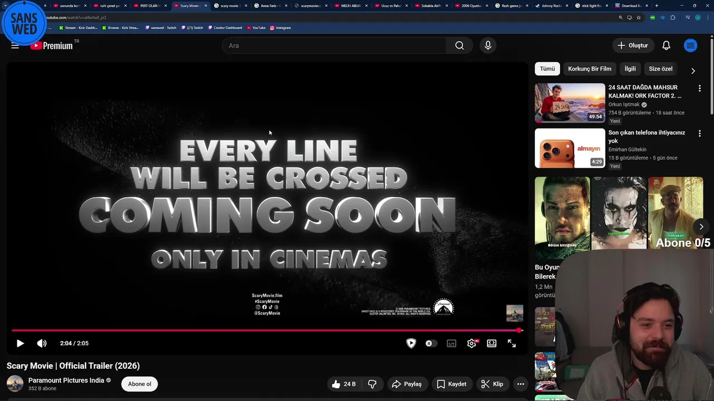Open Instagram bookmark
The height and width of the screenshot is (401, 714).
pos(280,27)
